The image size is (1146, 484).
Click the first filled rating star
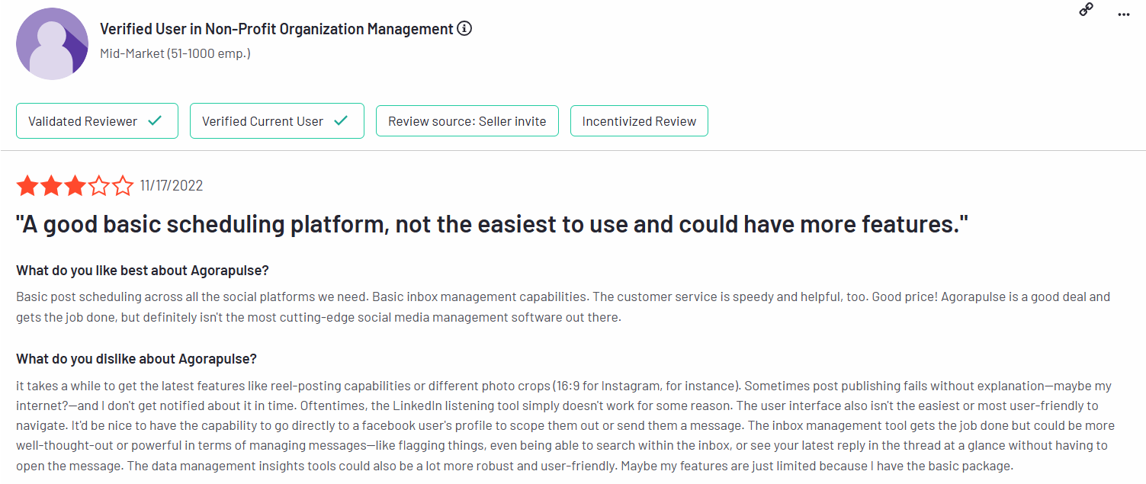tap(27, 185)
